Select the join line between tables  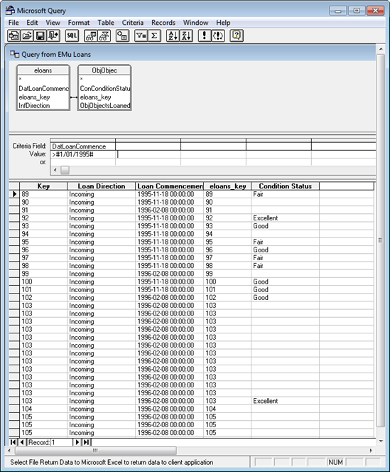tap(74, 97)
